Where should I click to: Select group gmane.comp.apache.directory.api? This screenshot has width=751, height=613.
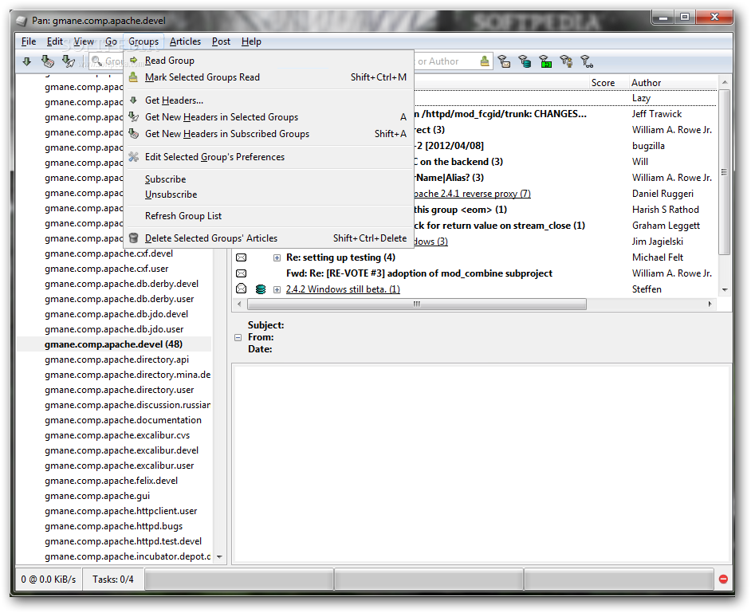click(117, 360)
